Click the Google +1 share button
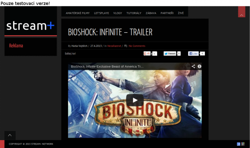The image size is (250, 148). pos(147,54)
